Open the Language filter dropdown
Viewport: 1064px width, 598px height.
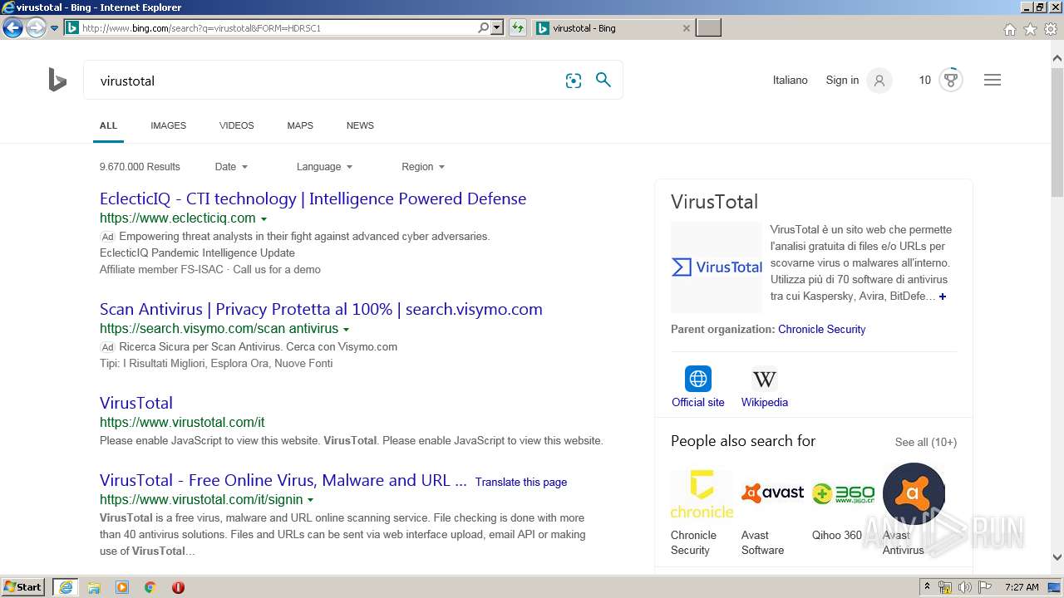point(324,167)
